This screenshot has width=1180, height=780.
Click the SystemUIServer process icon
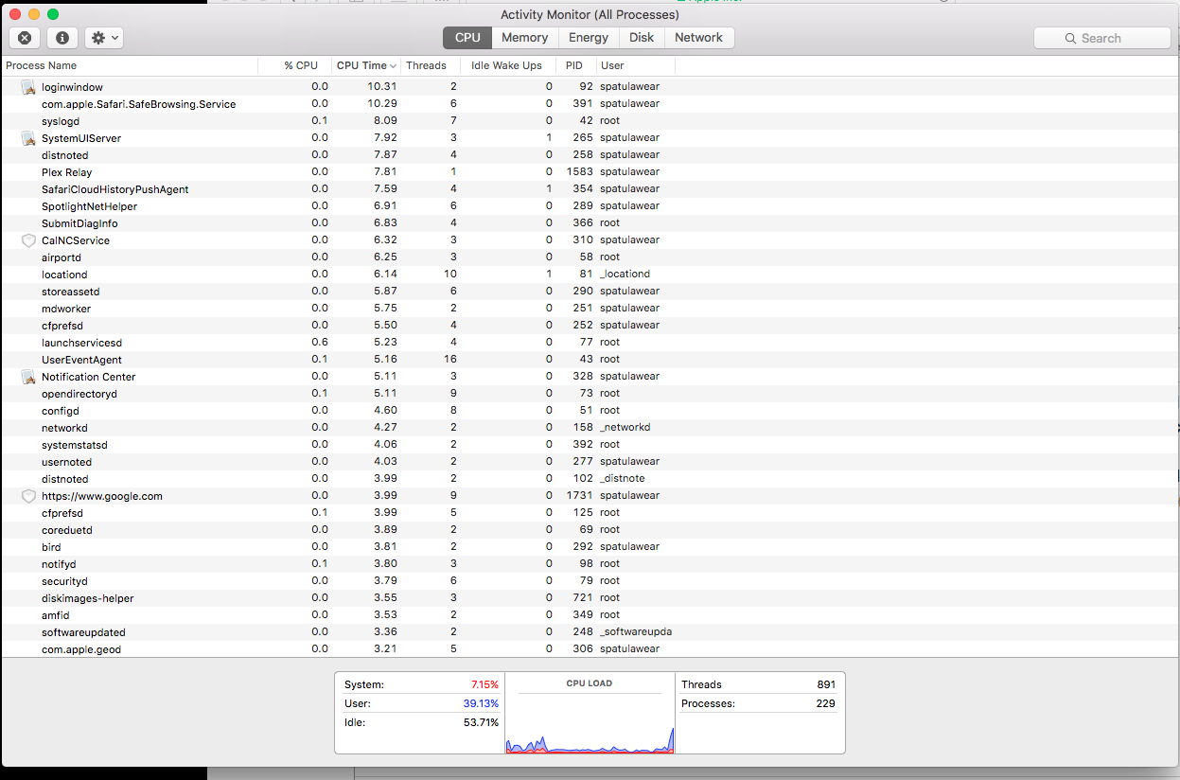pos(28,138)
